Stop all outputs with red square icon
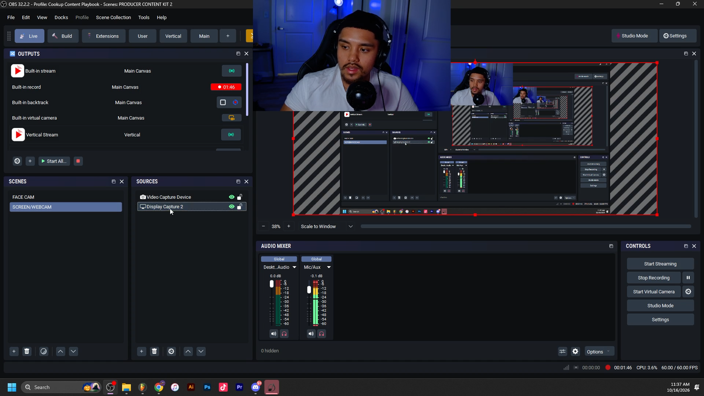Image resolution: width=704 pixels, height=396 pixels. click(x=78, y=161)
